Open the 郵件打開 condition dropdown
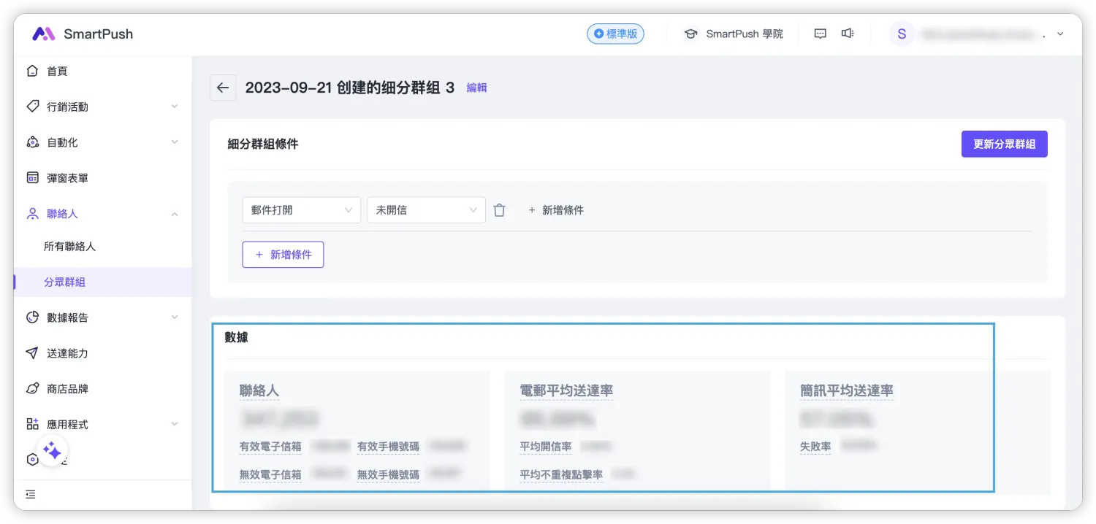Screen dimensions: 1096x524 click(x=301, y=210)
